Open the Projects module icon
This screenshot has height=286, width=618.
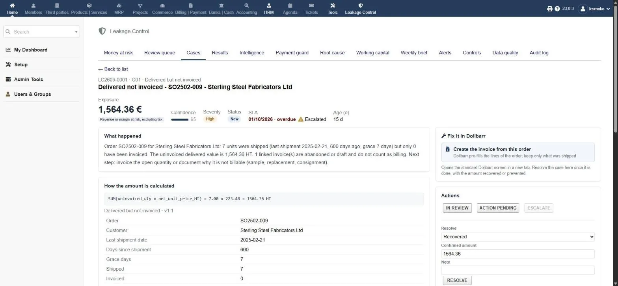point(140,6)
